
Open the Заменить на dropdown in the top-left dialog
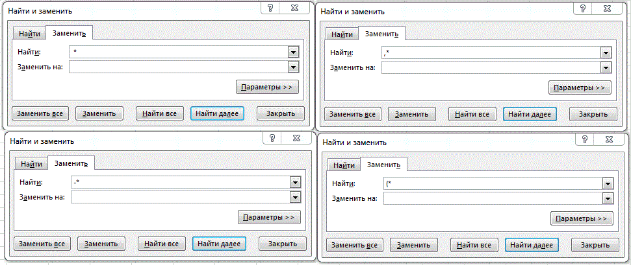pyautogui.click(x=294, y=67)
